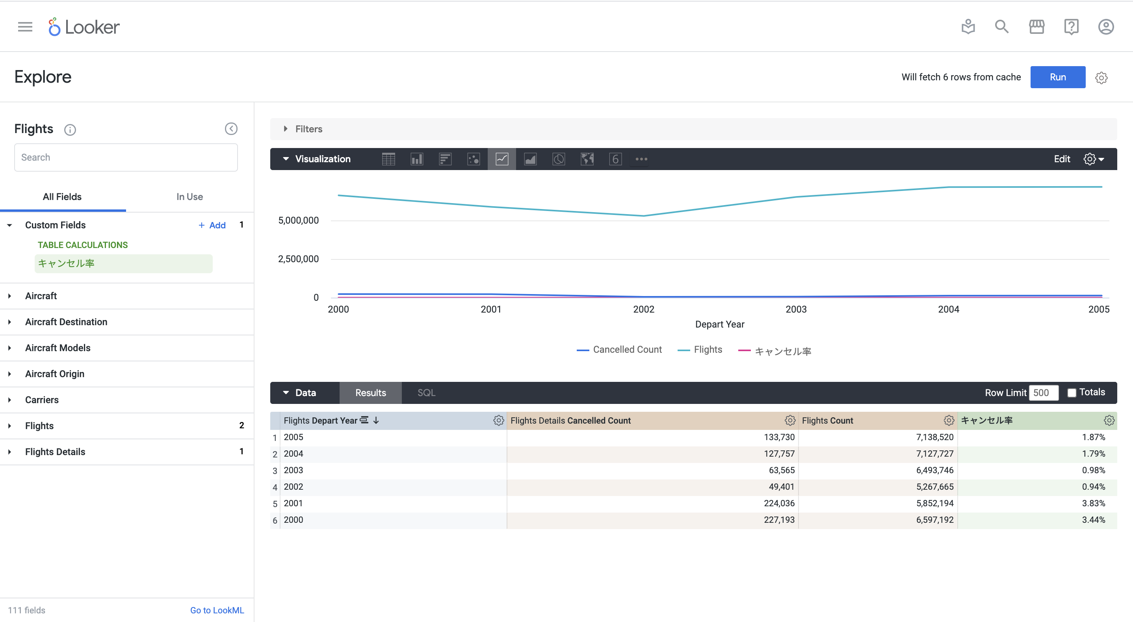
Task: Select the area chart visualization
Action: point(530,159)
